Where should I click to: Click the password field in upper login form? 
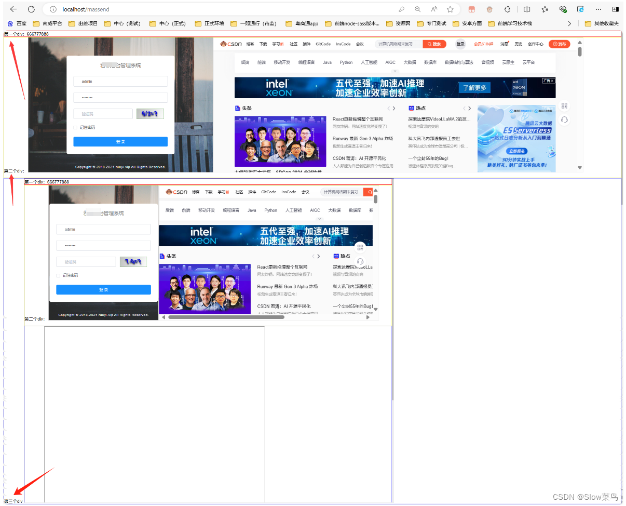tap(120, 98)
